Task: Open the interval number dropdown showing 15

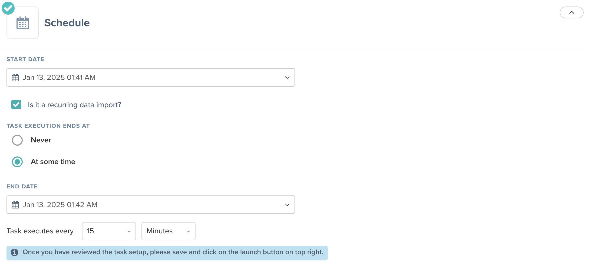Action: click(x=109, y=231)
